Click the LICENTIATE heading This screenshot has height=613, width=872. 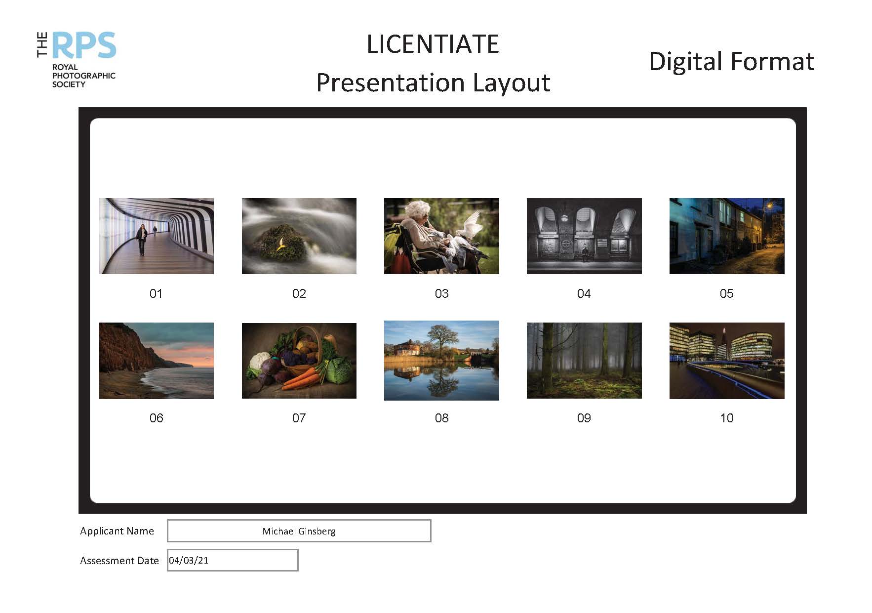pyautogui.click(x=433, y=44)
